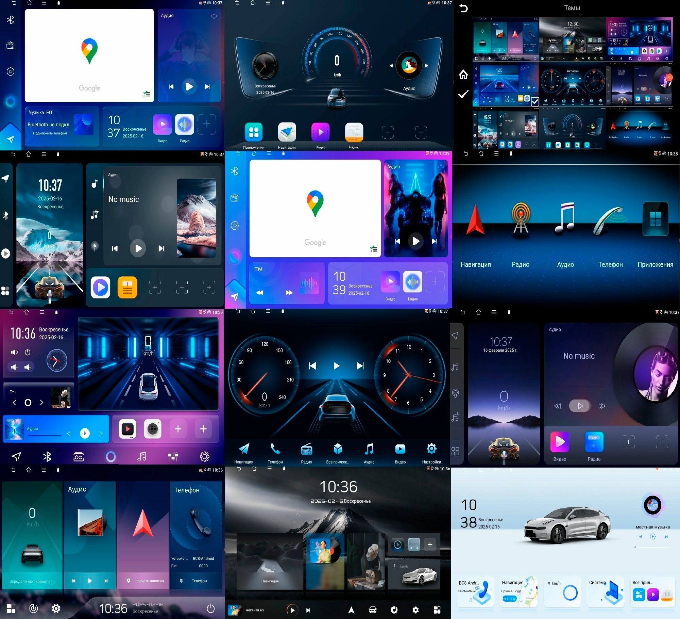The width and height of the screenshot is (680, 619).
Task: Tap the car icon in dark bottom bar
Action: pyautogui.click(x=373, y=610)
